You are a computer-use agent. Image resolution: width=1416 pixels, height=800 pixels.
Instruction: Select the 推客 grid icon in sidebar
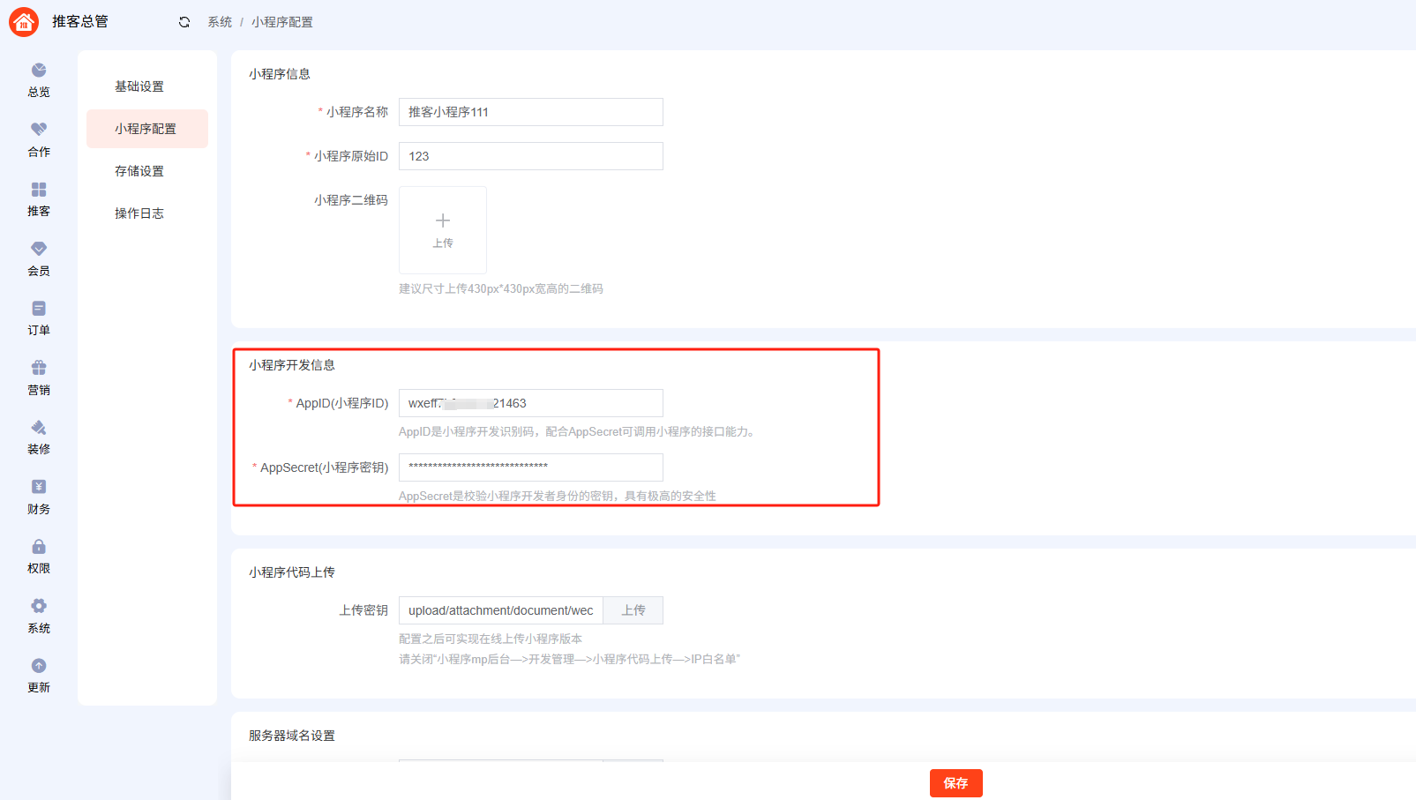click(39, 190)
